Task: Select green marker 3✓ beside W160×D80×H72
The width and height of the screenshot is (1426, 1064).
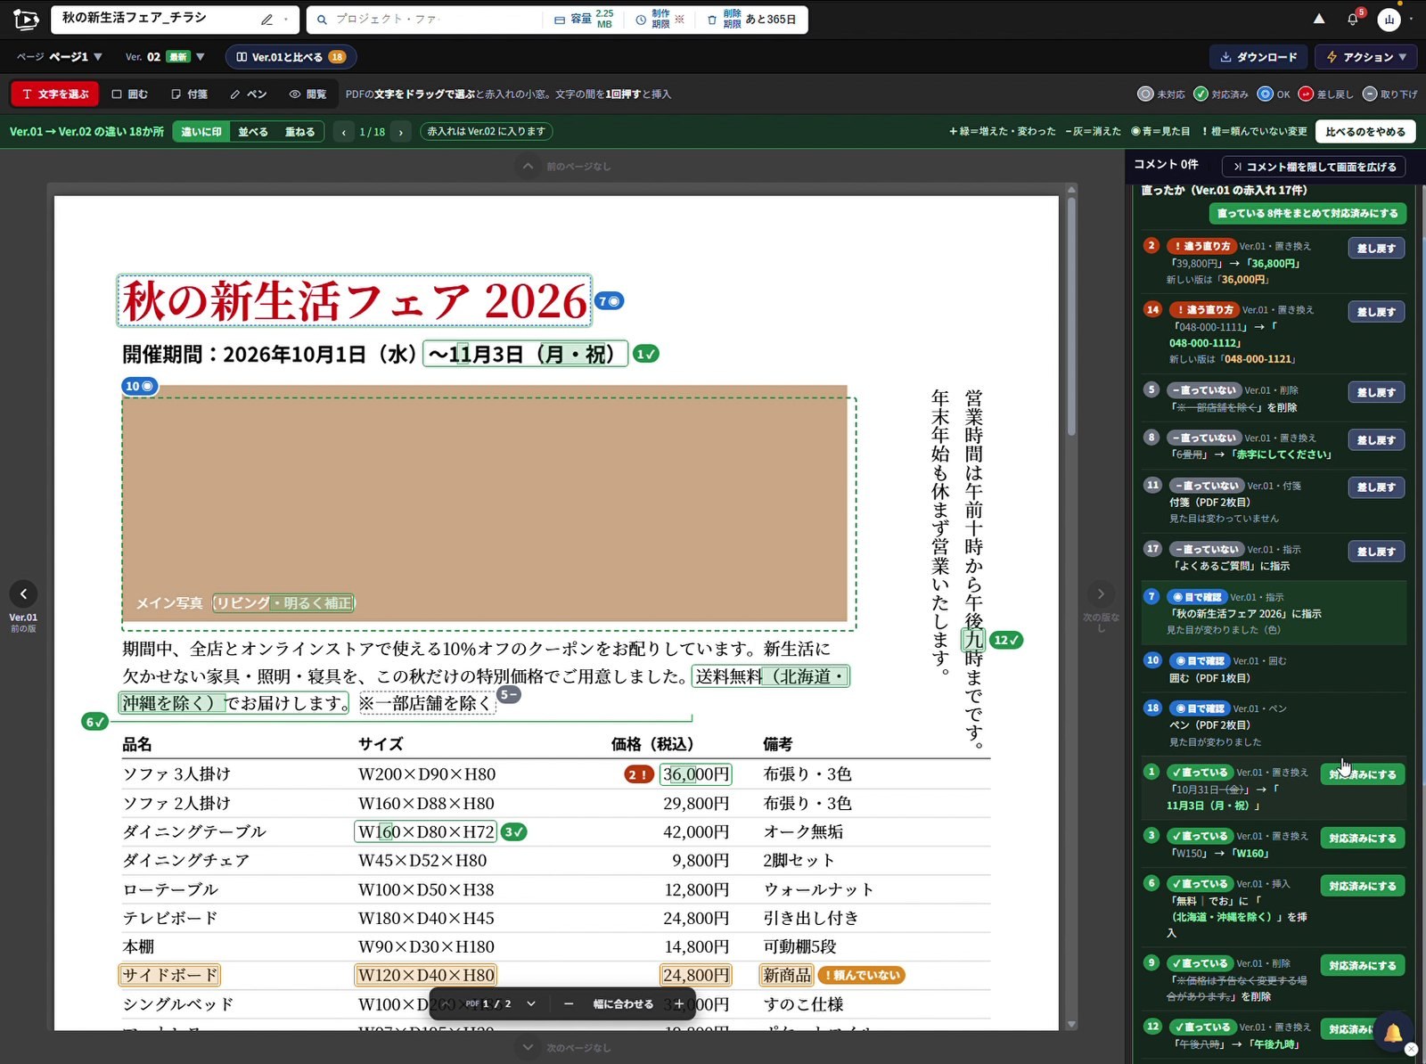Action: [514, 831]
